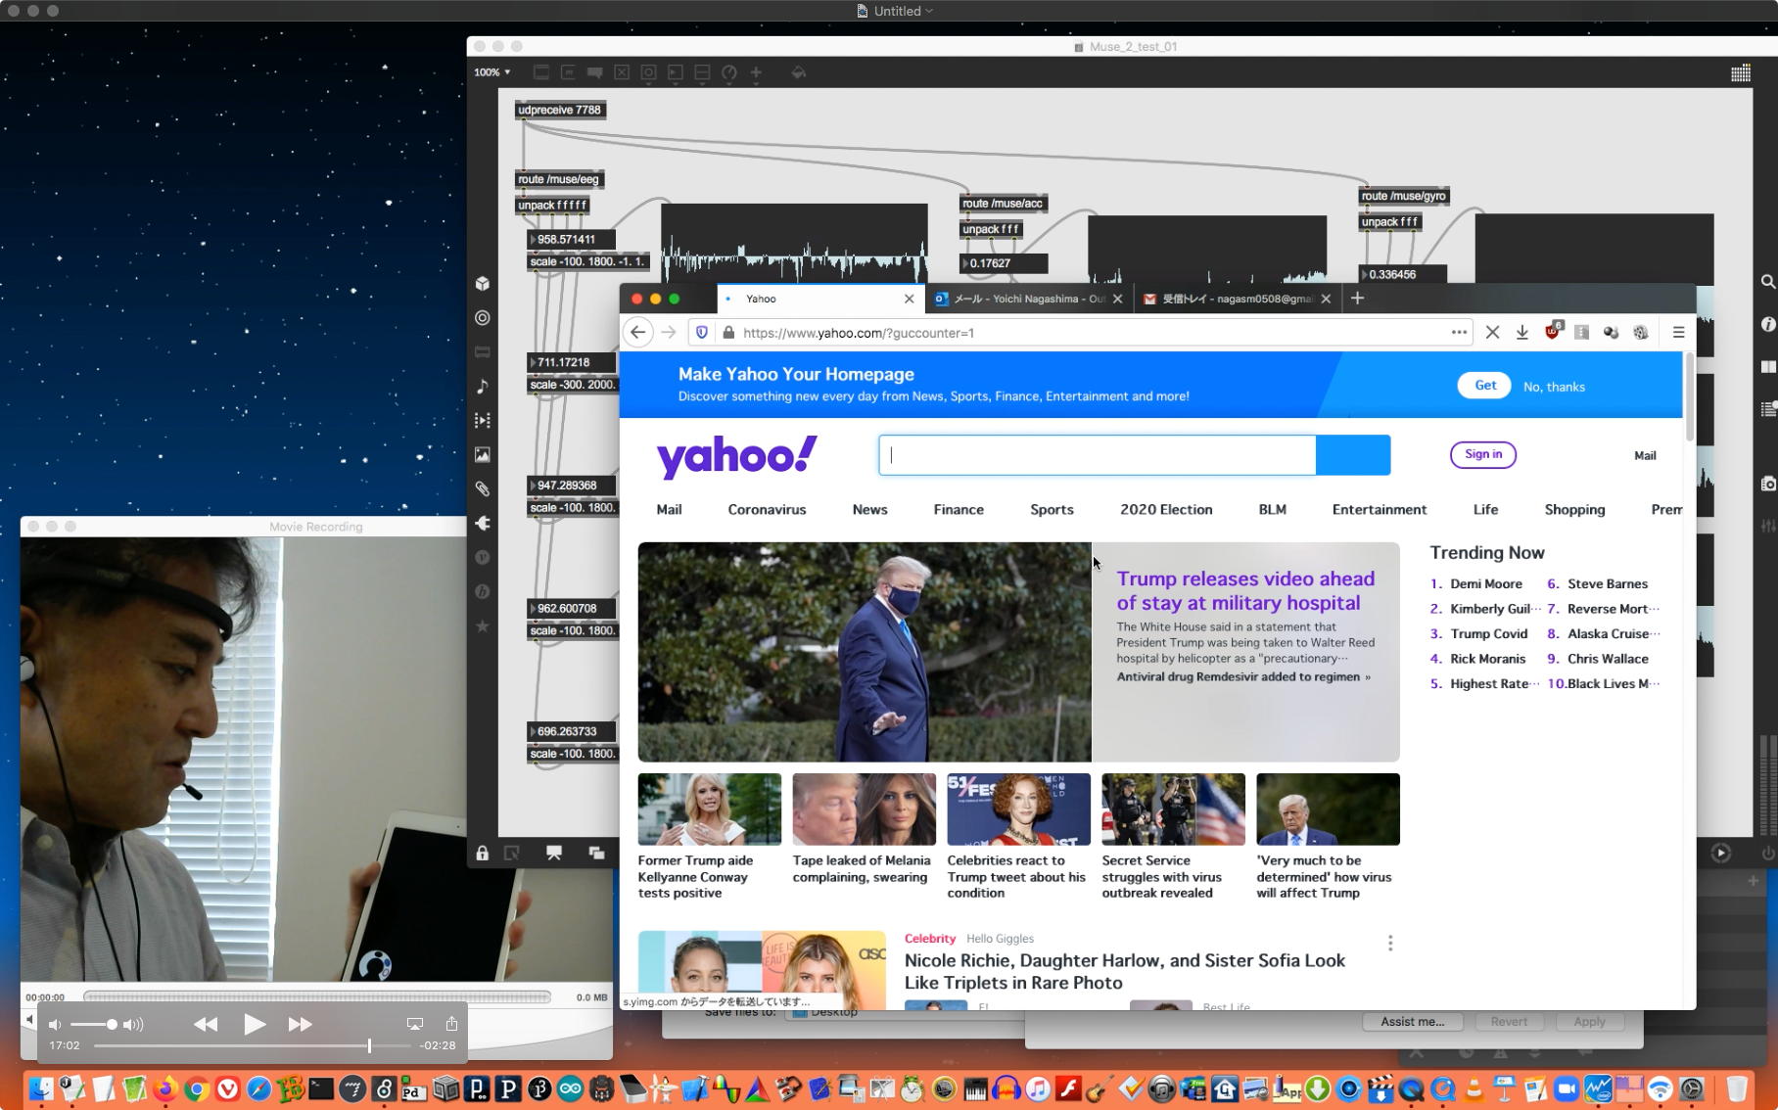Mute movie via the small speaker icon
Image resolution: width=1778 pixels, height=1110 pixels.
tap(54, 1025)
